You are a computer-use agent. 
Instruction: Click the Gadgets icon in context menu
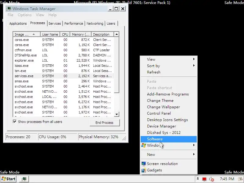[x=144, y=170]
